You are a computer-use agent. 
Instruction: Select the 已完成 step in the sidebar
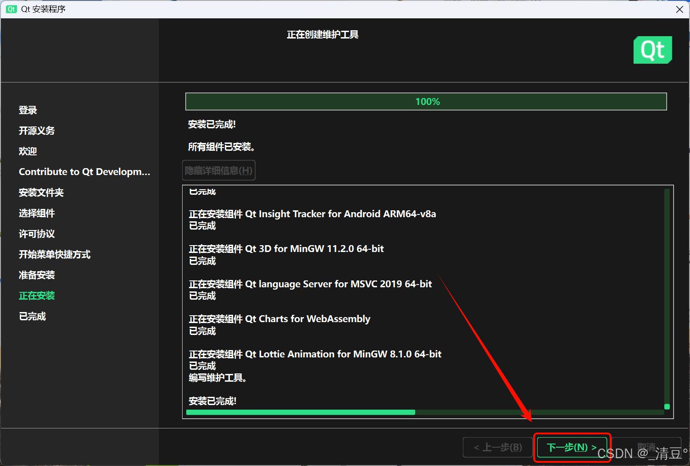click(33, 316)
